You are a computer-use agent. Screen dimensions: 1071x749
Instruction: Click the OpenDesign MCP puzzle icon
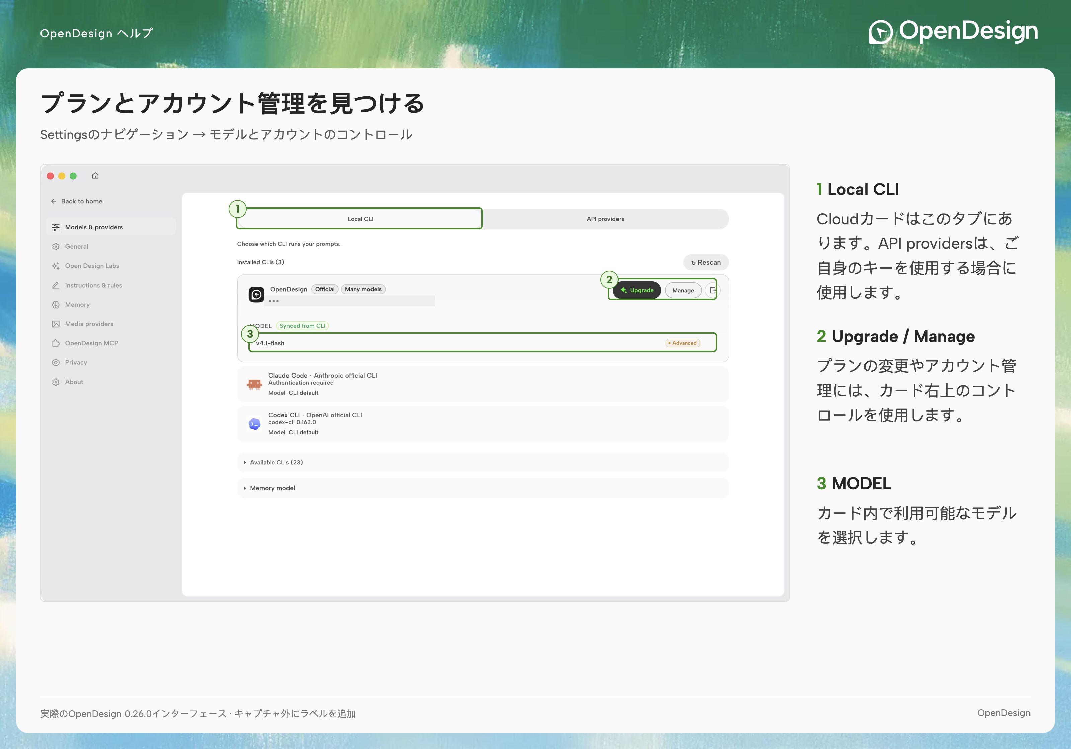pyautogui.click(x=56, y=343)
